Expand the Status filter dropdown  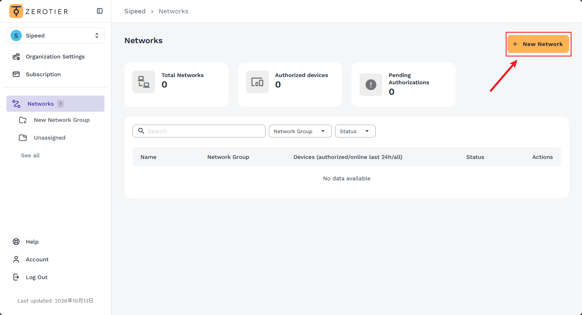click(x=355, y=131)
